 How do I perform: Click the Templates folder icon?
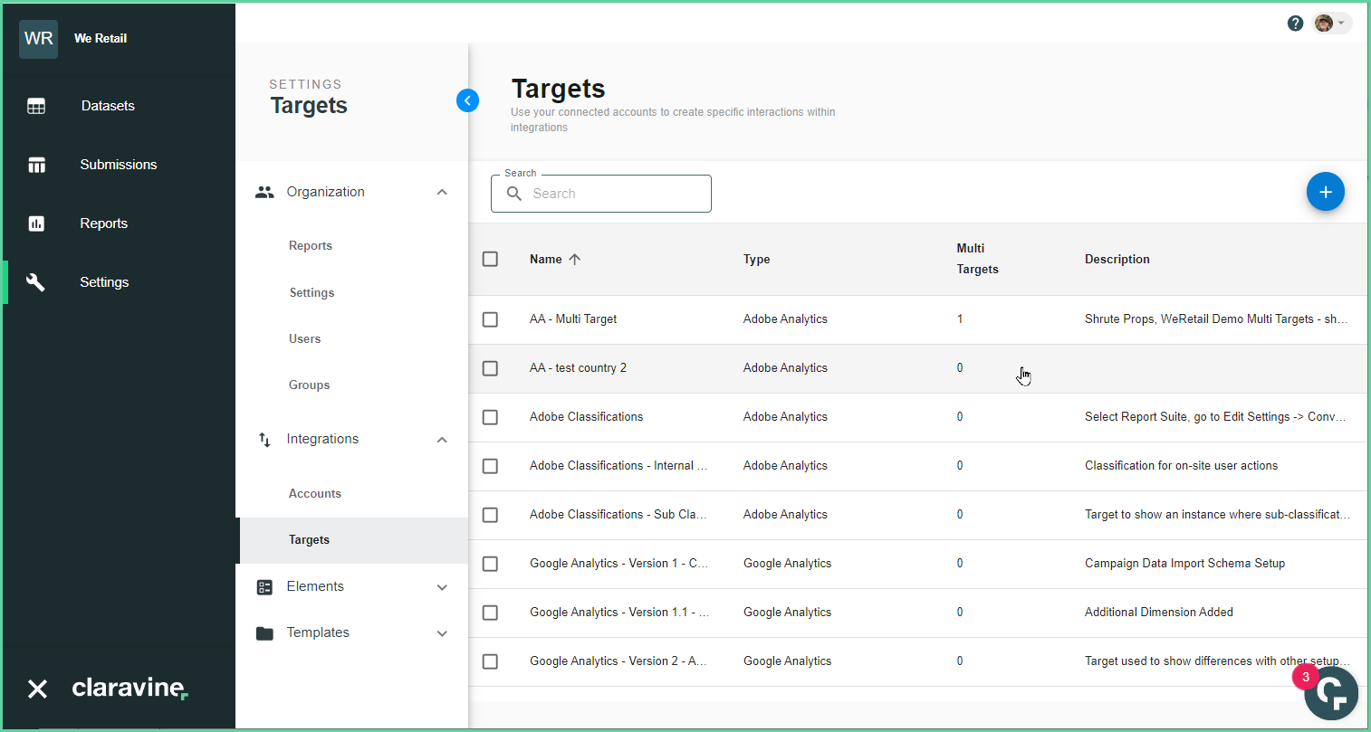pyautogui.click(x=264, y=633)
